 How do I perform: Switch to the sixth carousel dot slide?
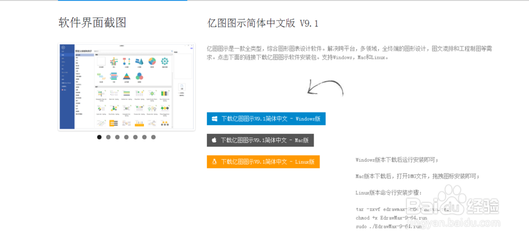144,137
